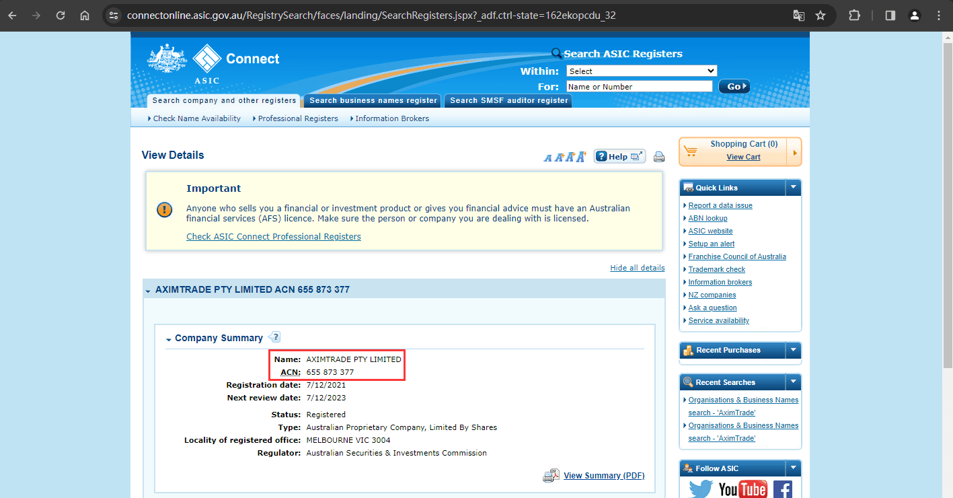This screenshot has height=498, width=953.
Task: Switch to Search business names register tab
Action: 373,100
